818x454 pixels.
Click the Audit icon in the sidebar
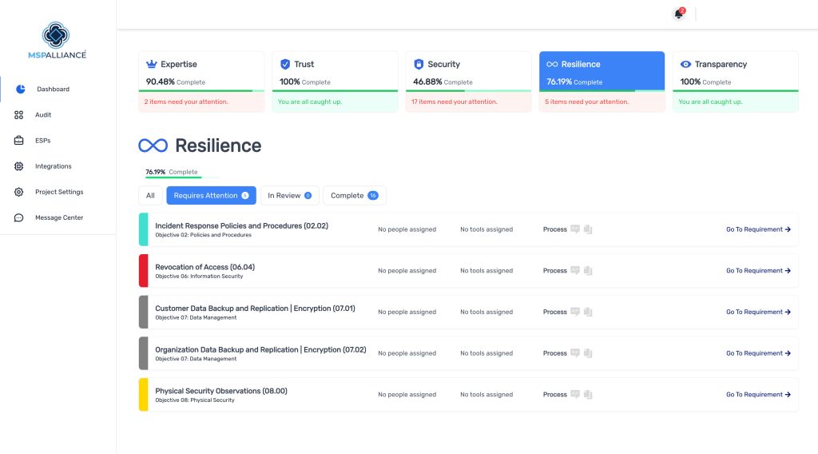(x=19, y=115)
